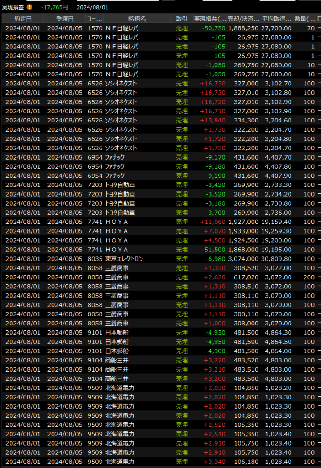Viewport: 321px width, 468px height.
Task: Click the 数量 column header
Action: pyautogui.click(x=305, y=19)
